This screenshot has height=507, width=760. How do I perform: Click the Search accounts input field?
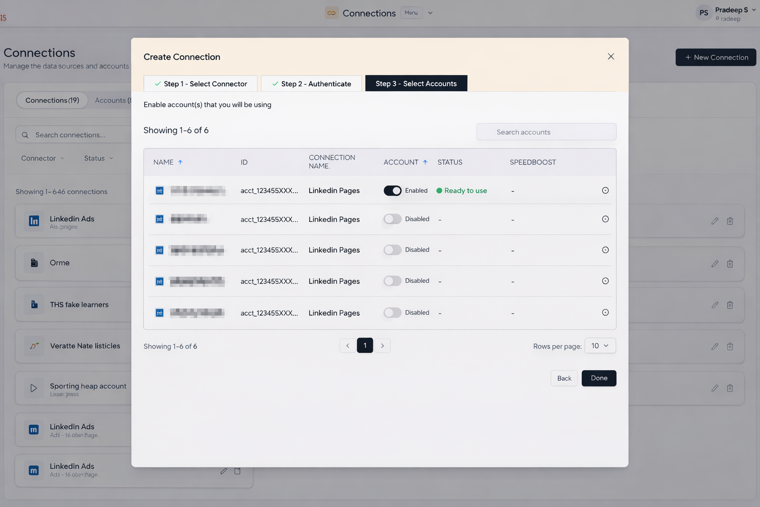point(546,132)
